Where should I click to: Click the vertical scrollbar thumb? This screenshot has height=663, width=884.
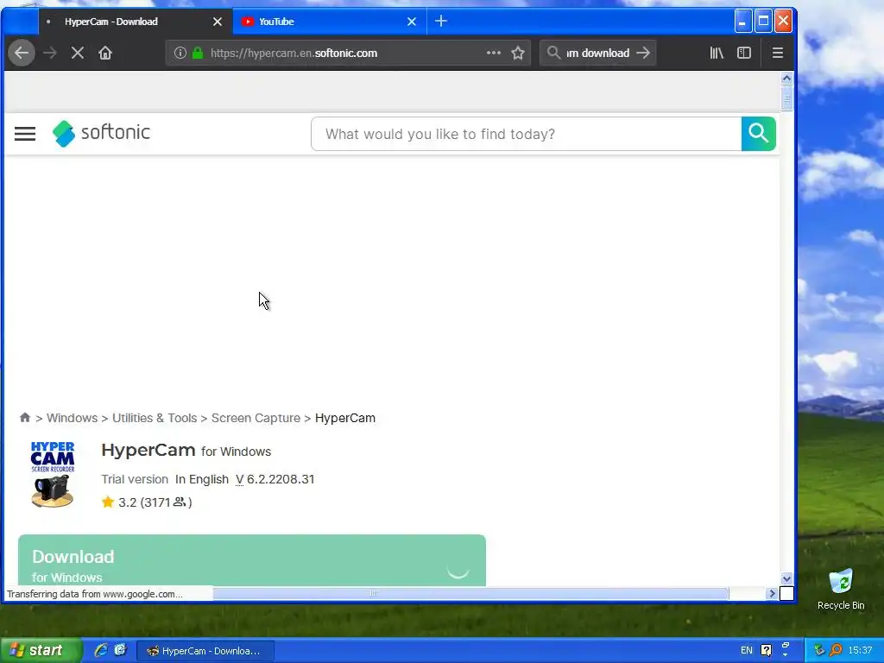(787, 100)
